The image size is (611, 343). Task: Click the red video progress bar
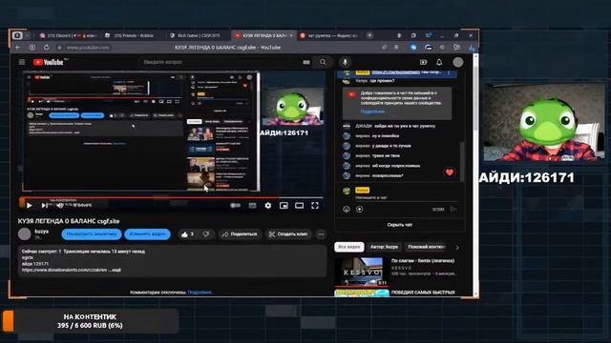[x=172, y=197]
